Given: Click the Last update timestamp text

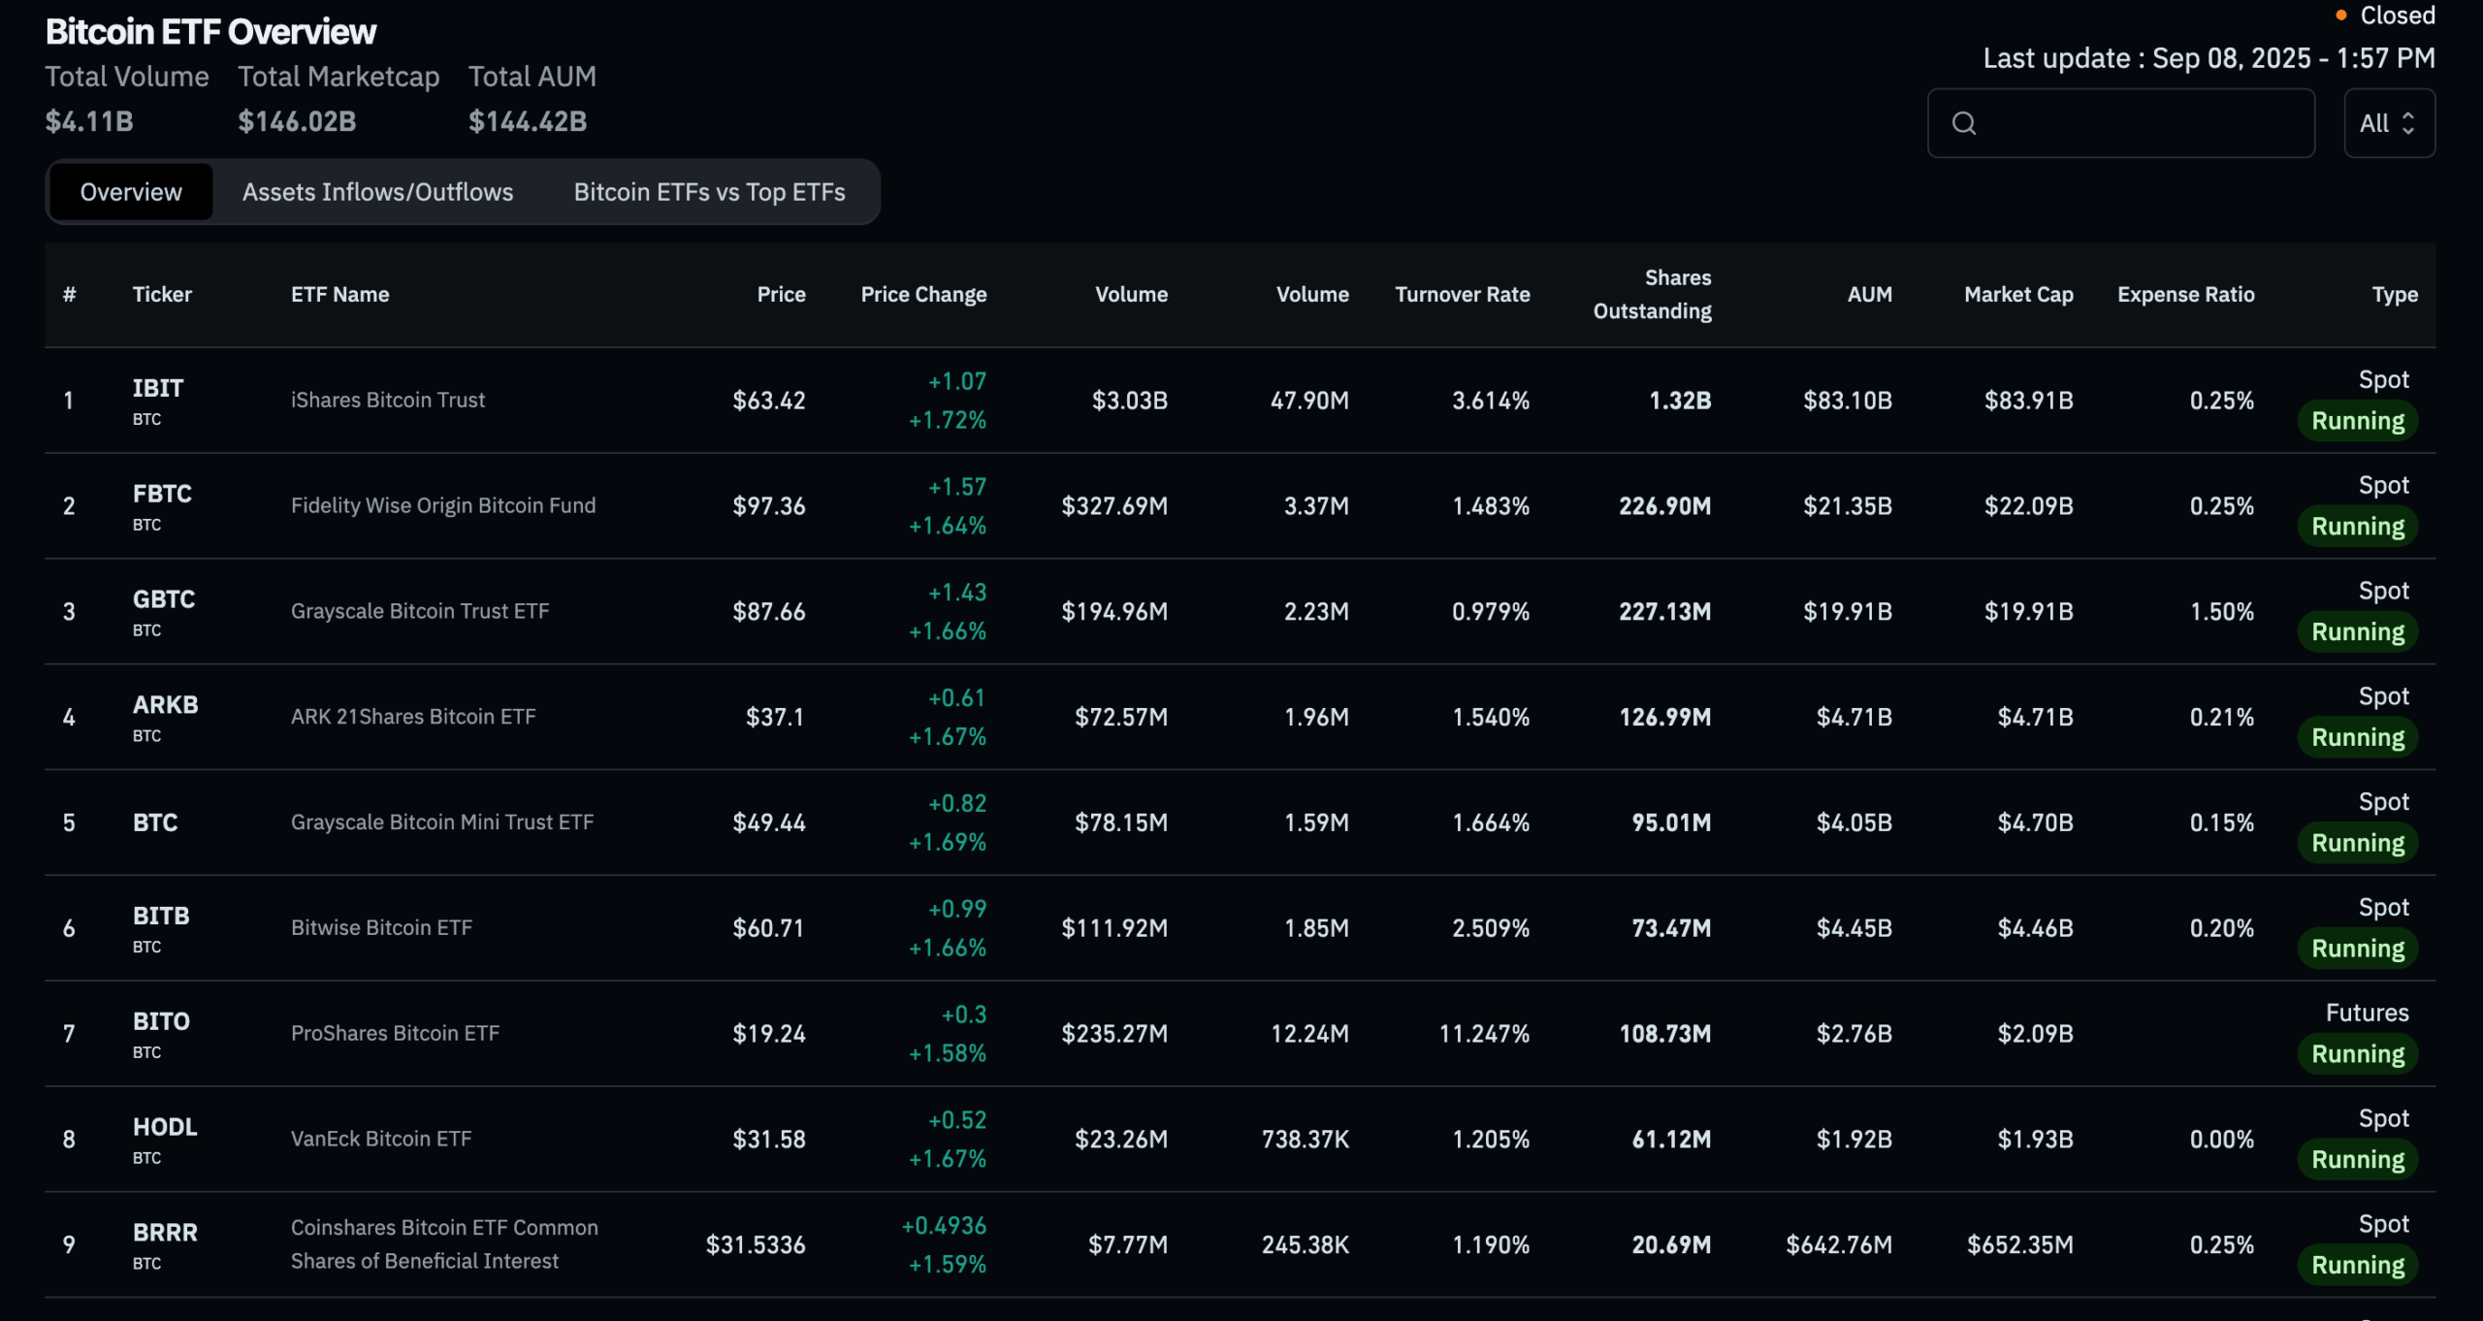Looking at the screenshot, I should coord(2209,58).
